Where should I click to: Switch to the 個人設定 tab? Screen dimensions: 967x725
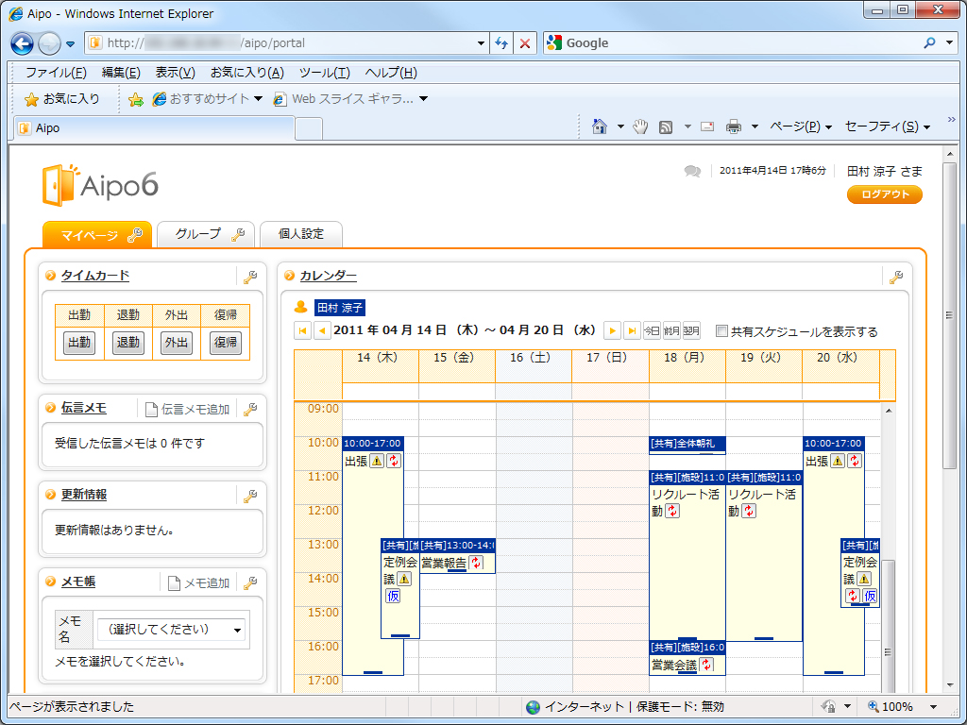[x=301, y=234]
